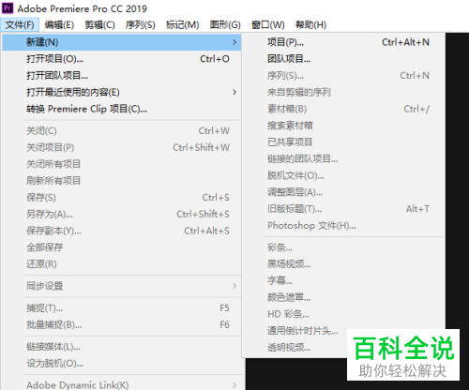The height and width of the screenshot is (390, 469).
Task: Click the 批量捕捉(B)... menu item
Action: point(122,324)
